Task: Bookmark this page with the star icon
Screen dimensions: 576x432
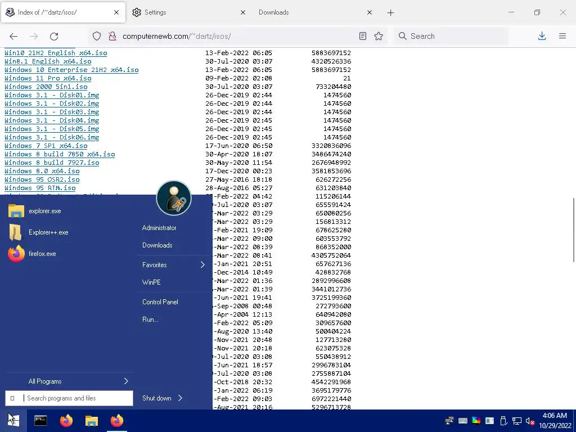Action: point(379,36)
